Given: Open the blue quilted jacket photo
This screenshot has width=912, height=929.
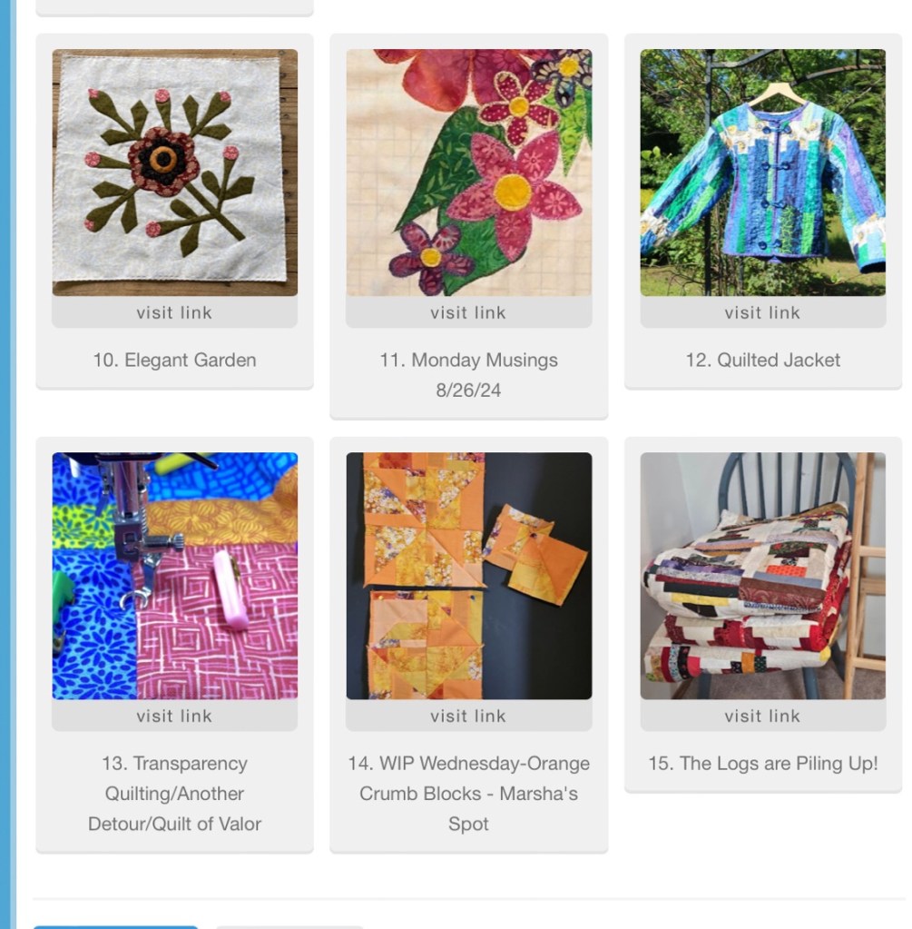Looking at the screenshot, I should click(763, 173).
